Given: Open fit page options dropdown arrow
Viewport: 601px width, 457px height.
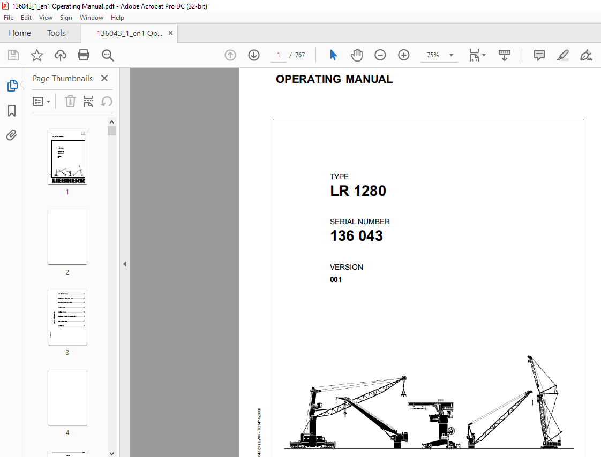Looking at the screenshot, I should (x=484, y=55).
